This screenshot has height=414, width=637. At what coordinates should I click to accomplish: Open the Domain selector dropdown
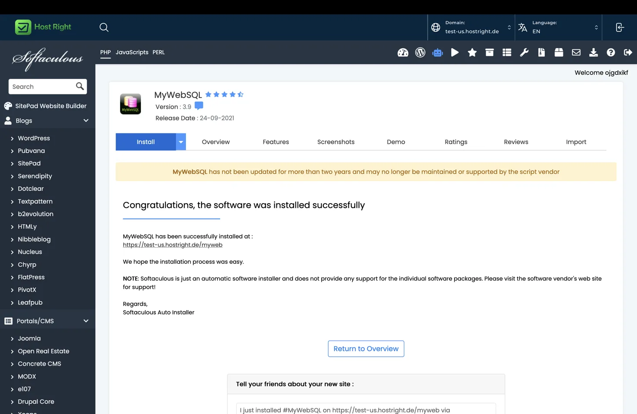pos(471,27)
